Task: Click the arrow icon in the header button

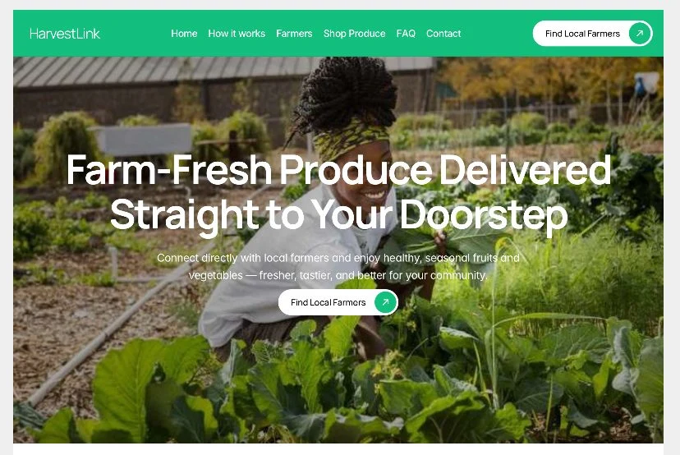Action: [640, 34]
